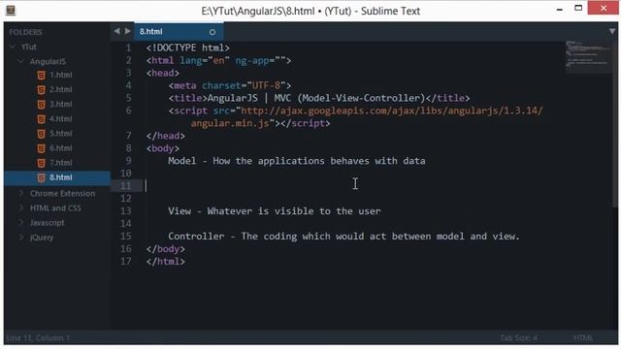Image resolution: width=621 pixels, height=349 pixels.
Task: Click the meta charset UTF-8 line
Action: [x=230, y=85]
